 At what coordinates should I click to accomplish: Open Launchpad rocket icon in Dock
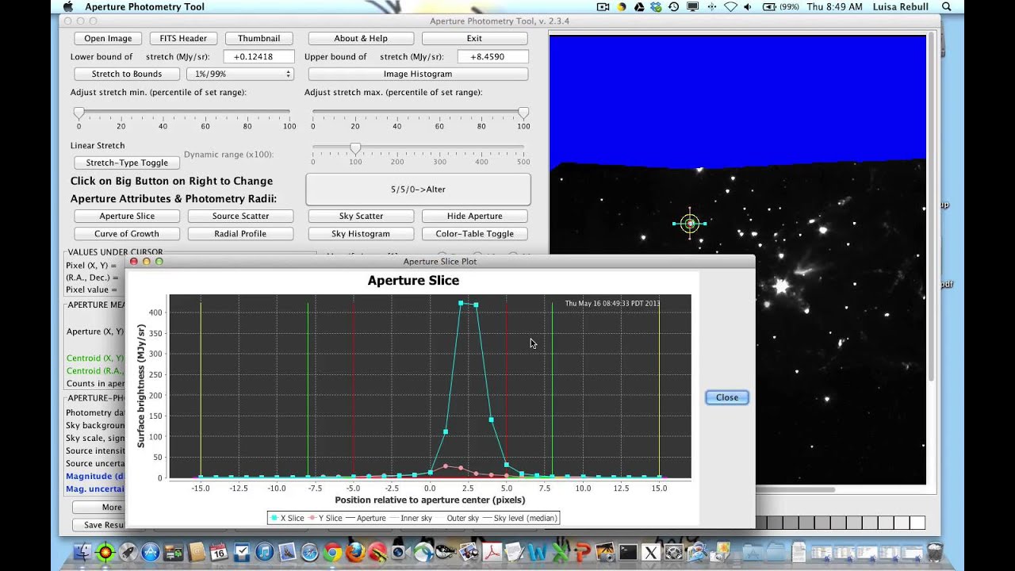tap(128, 552)
